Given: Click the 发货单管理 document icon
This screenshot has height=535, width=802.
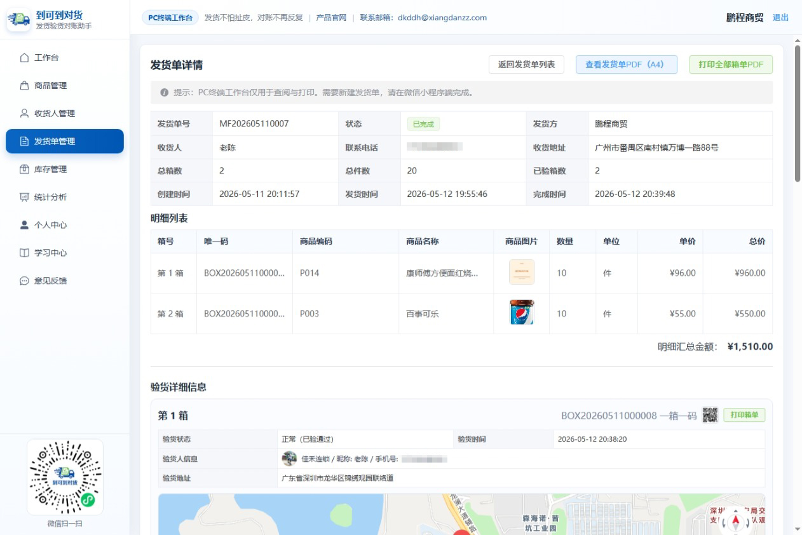Looking at the screenshot, I should (25, 142).
